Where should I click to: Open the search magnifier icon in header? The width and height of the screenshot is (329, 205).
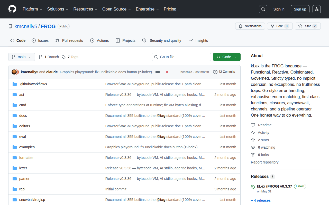pos(263,9)
